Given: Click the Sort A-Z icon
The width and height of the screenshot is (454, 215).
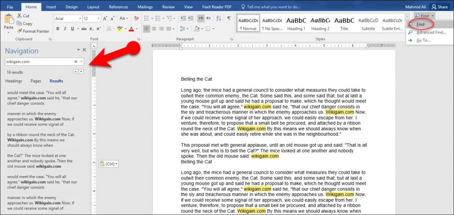Looking at the screenshot, I should [x=219, y=19].
